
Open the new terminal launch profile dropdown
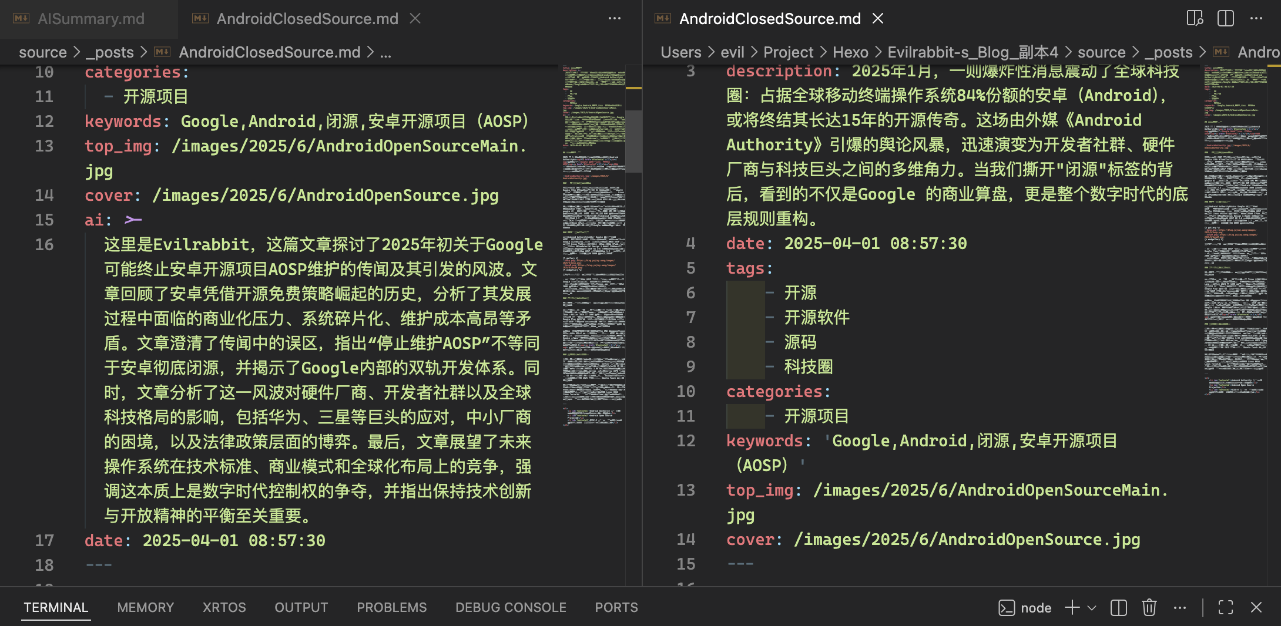[x=1092, y=608]
